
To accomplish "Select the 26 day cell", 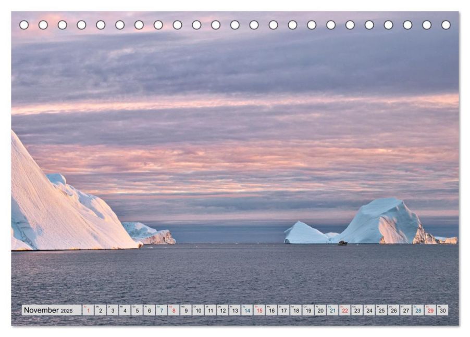I will coord(394,310).
